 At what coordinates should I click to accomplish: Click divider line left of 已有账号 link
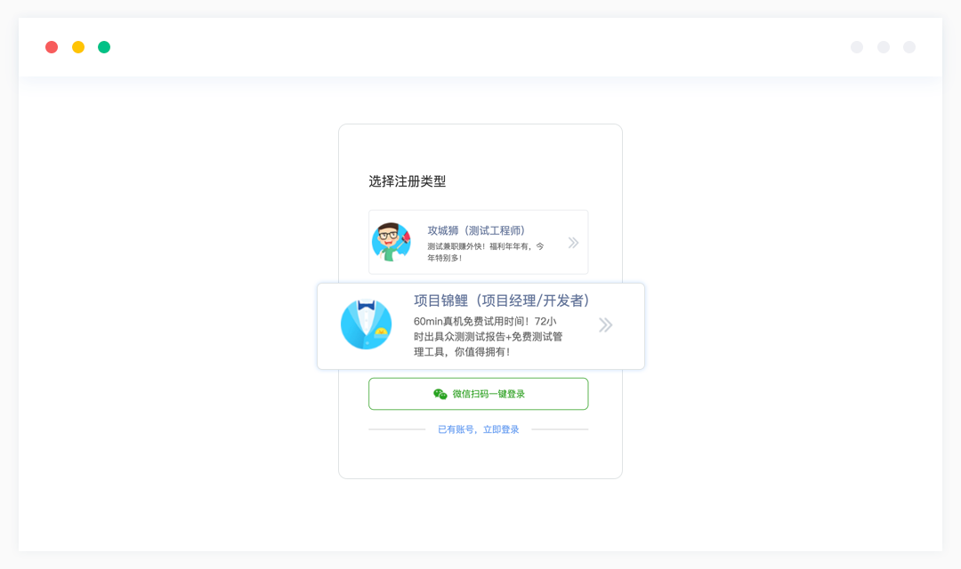pos(397,429)
